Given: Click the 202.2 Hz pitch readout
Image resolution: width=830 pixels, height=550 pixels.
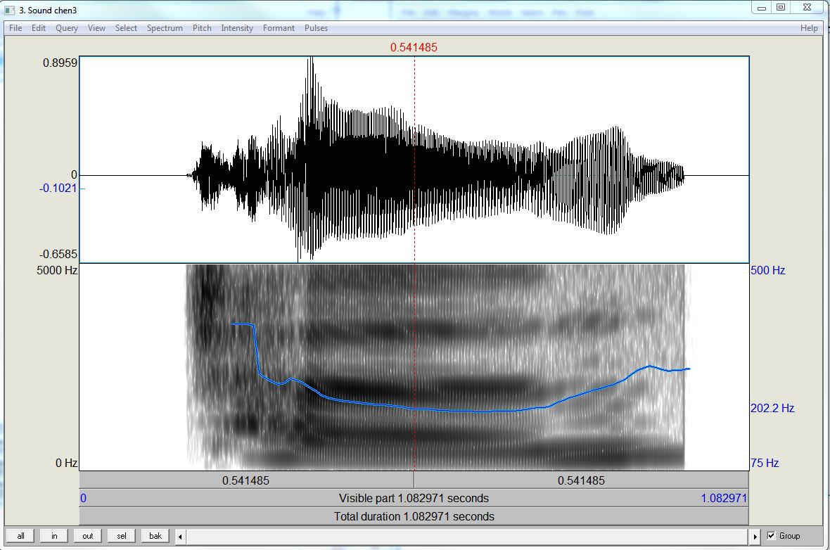Looking at the screenshot, I should (772, 408).
